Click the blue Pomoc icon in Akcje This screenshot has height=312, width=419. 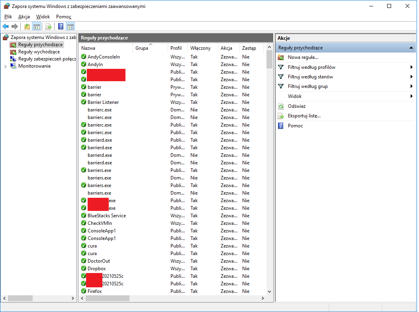[x=281, y=126]
